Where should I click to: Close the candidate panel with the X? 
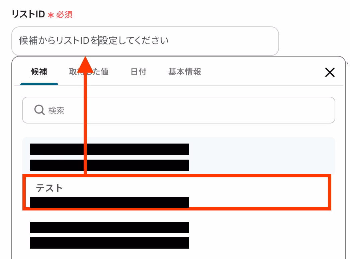(x=330, y=72)
